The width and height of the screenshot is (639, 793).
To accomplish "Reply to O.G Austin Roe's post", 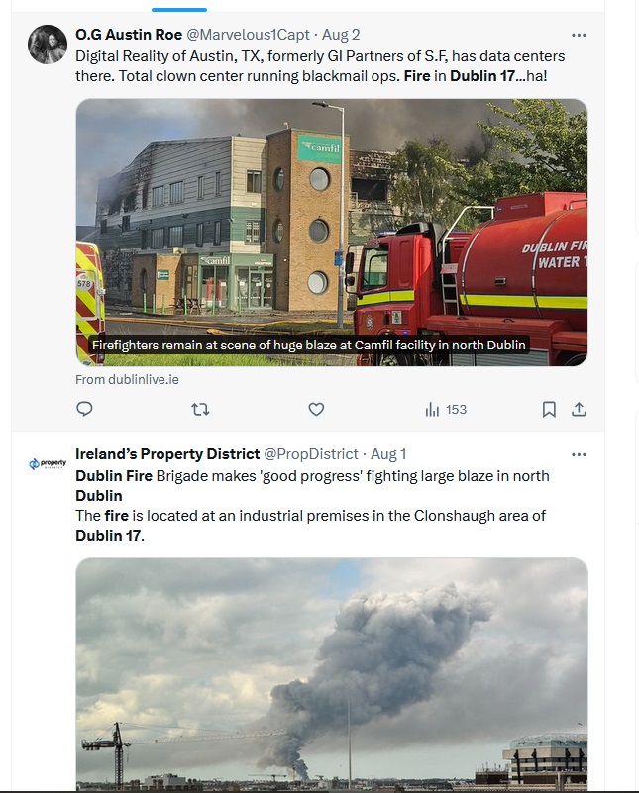I will click(84, 409).
